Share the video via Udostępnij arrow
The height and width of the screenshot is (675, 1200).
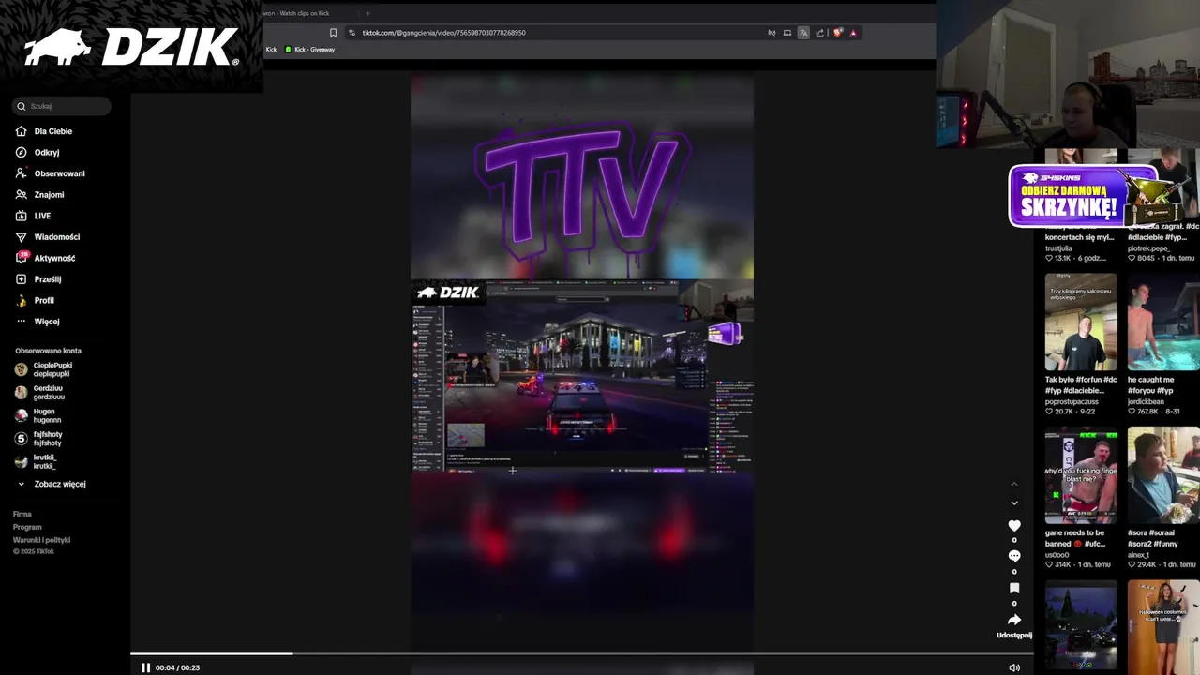pos(1014,620)
